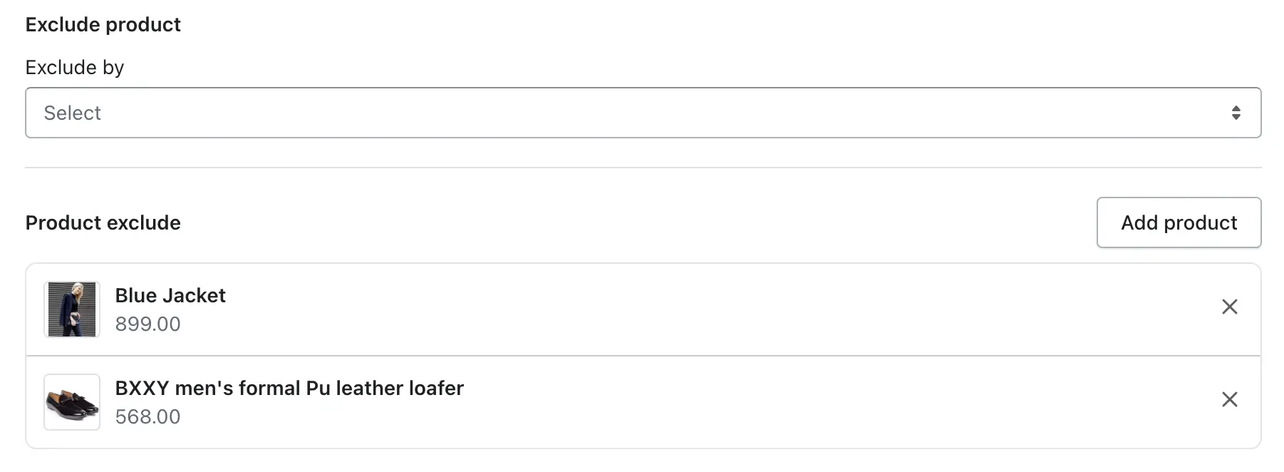Remove BXXY leather loafer from exclude list
Screen dimensions: 1284x472
1229,399
